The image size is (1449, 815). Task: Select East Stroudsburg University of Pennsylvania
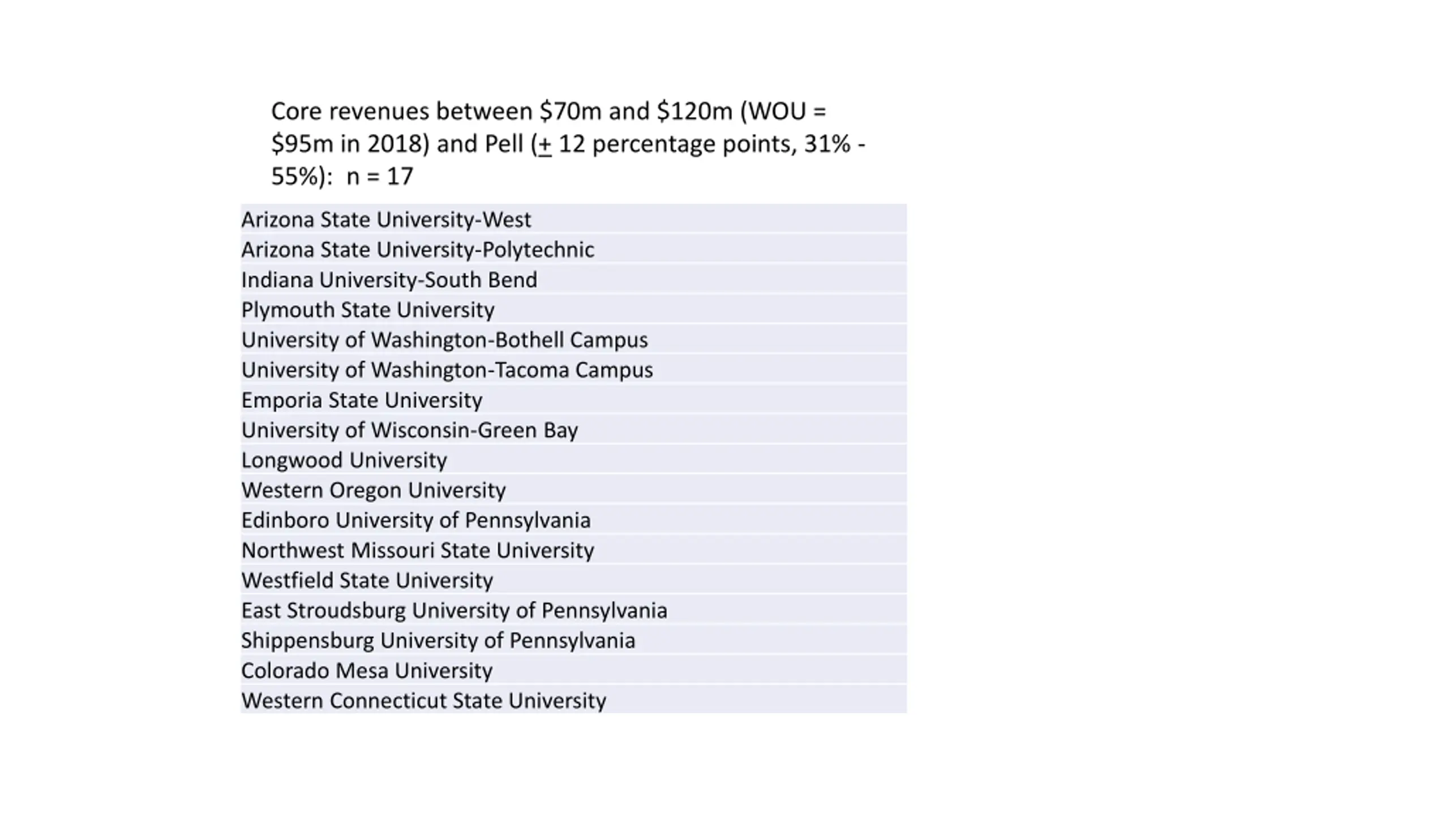tap(455, 610)
